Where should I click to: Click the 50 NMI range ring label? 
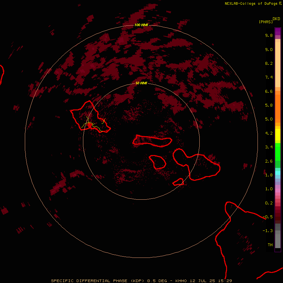(x=141, y=83)
